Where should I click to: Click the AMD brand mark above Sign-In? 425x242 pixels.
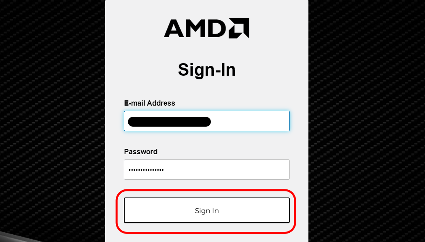tap(206, 28)
